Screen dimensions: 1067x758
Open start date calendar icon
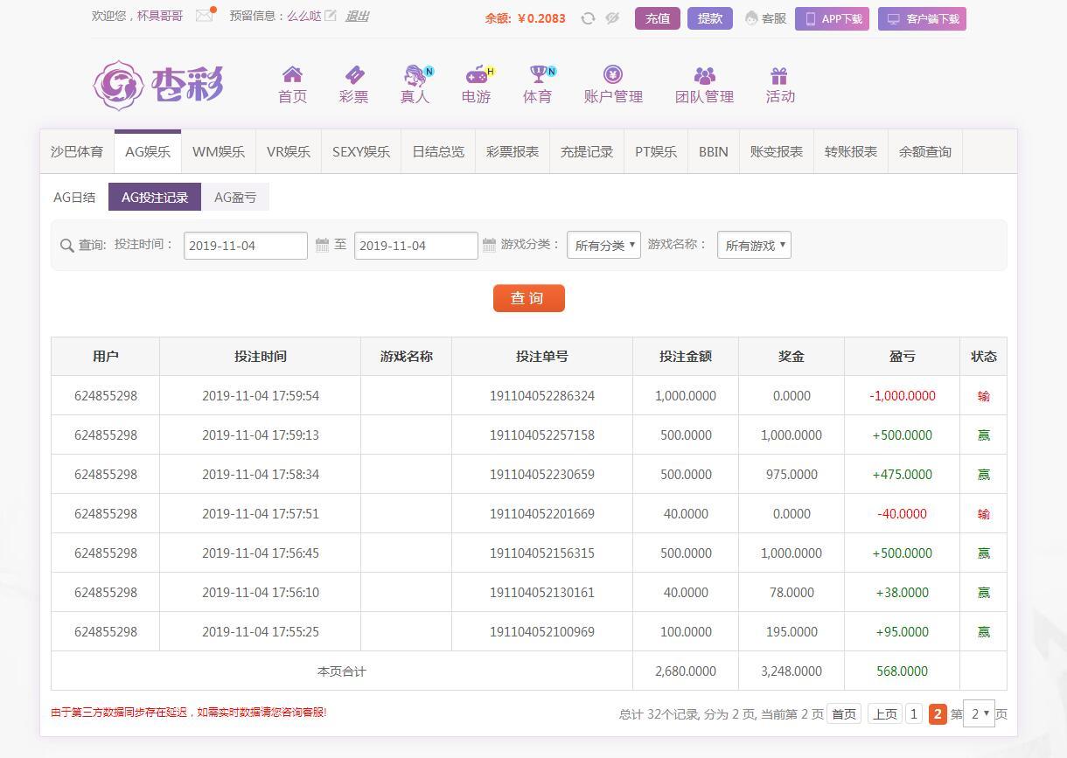[322, 245]
